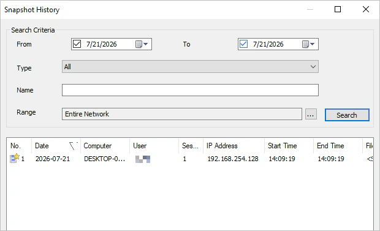Click the Search button
The image size is (380, 231).
coord(347,115)
